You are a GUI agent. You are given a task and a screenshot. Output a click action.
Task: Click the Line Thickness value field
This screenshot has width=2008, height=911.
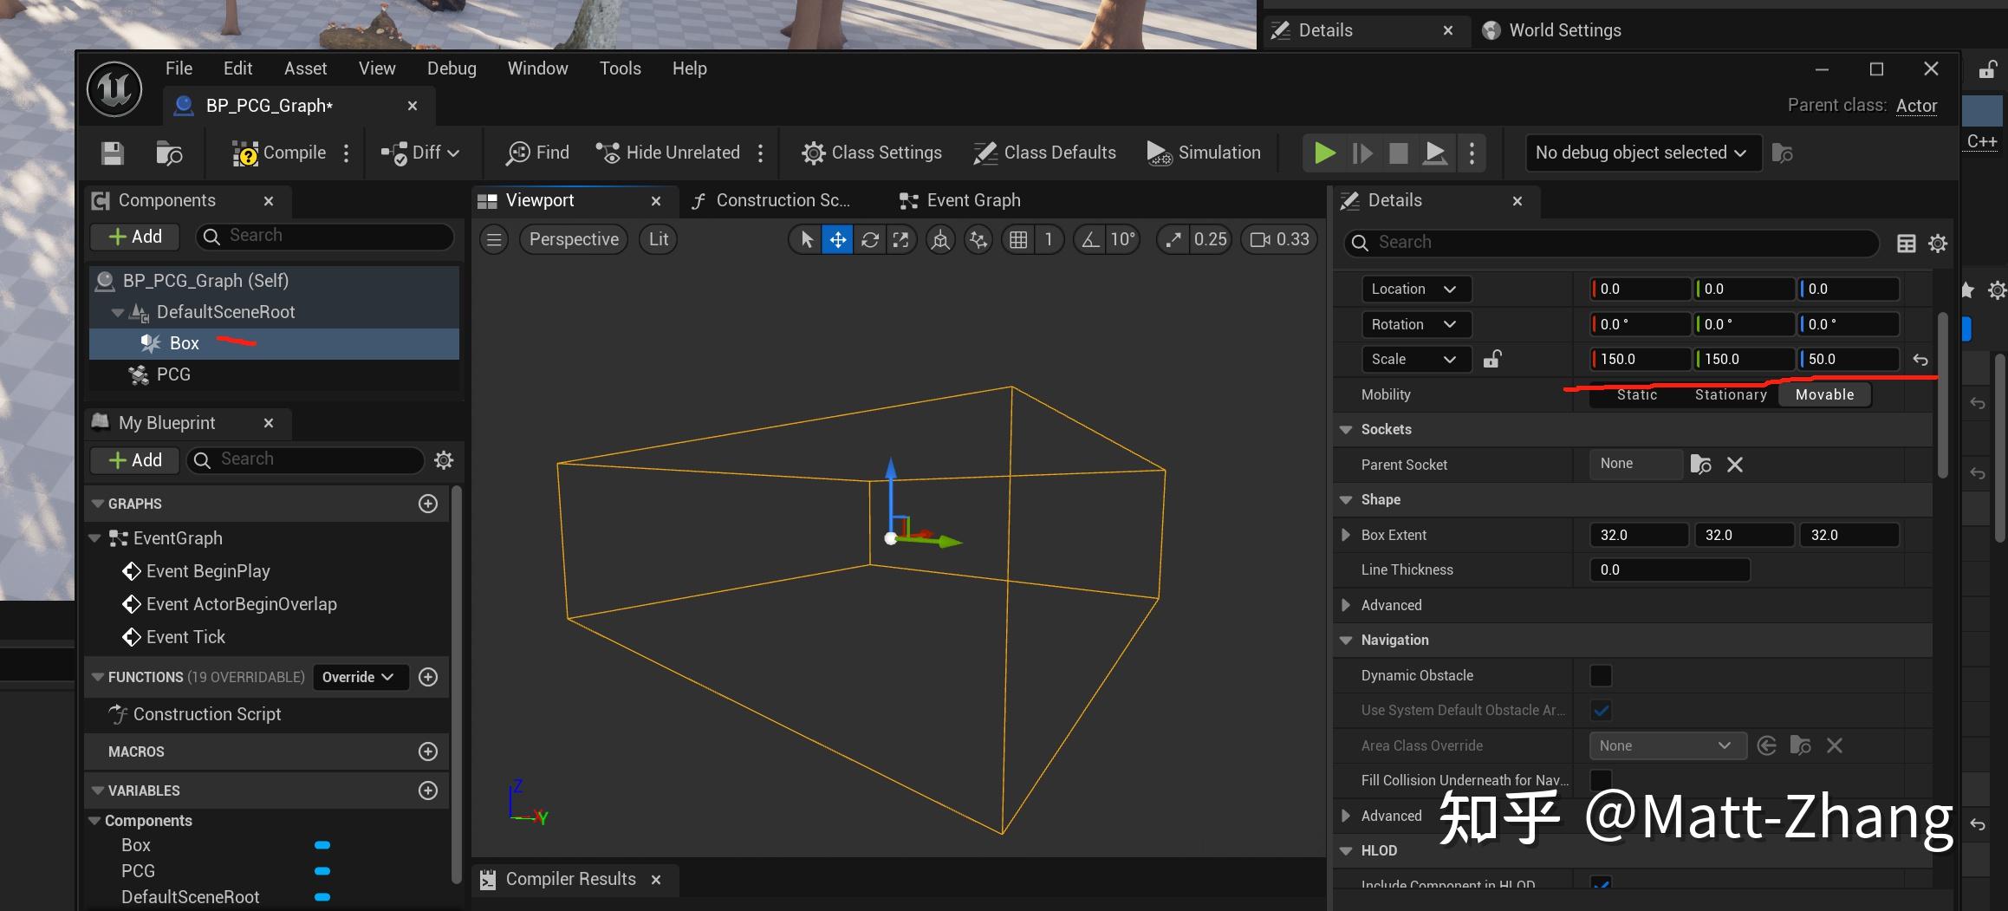1668,569
